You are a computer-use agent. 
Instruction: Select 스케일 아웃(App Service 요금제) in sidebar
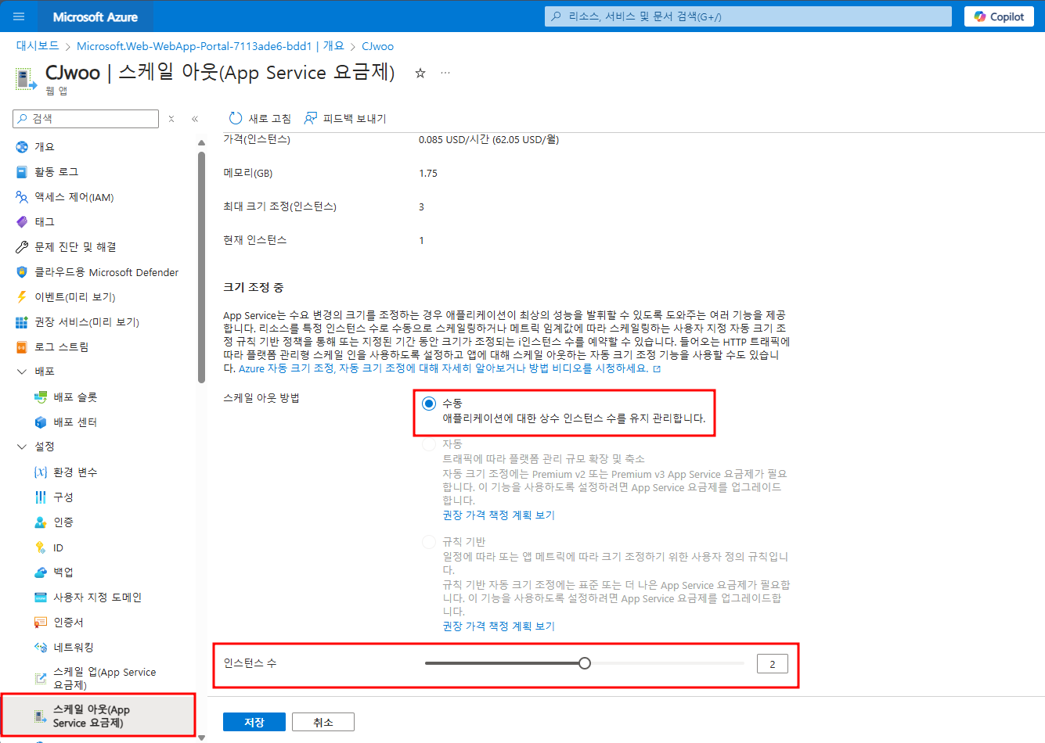pyautogui.click(x=98, y=716)
